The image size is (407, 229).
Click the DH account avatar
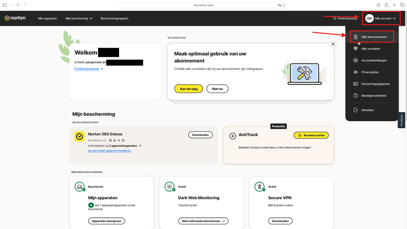click(369, 18)
